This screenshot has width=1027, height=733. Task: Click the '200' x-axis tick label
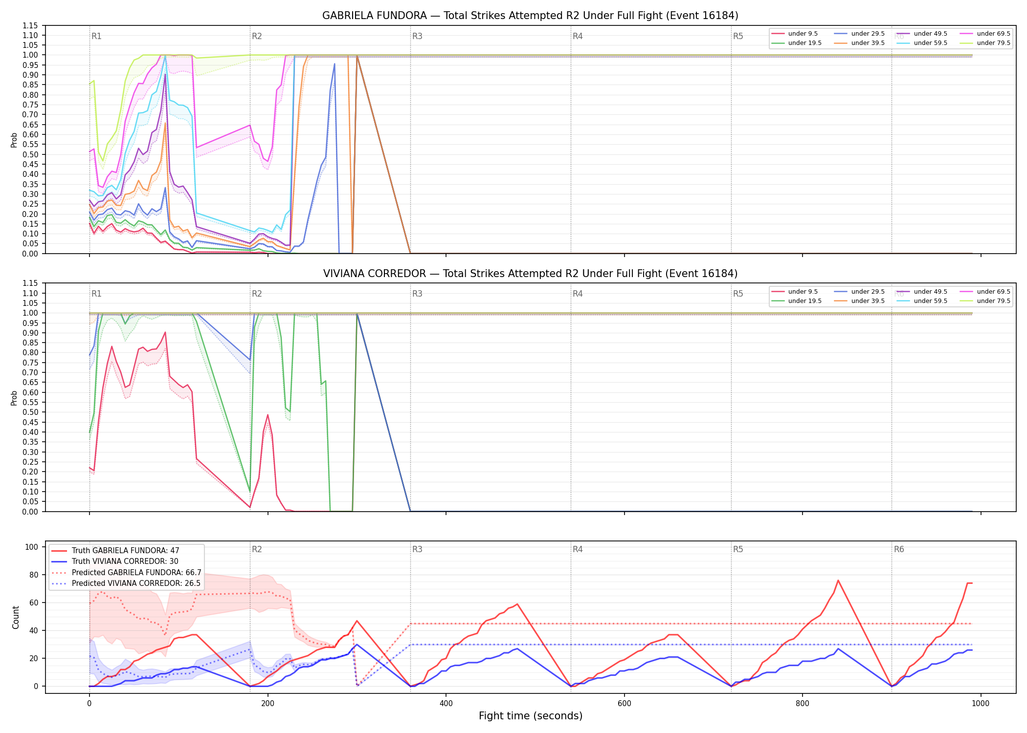268,704
